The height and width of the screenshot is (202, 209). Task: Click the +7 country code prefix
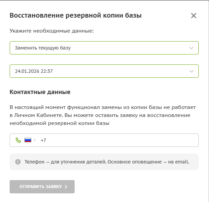(x=43, y=140)
